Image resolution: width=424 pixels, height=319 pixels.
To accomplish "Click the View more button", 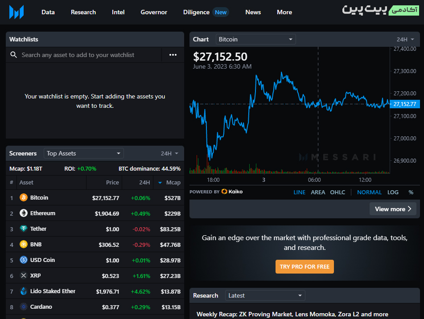I will point(393,209).
